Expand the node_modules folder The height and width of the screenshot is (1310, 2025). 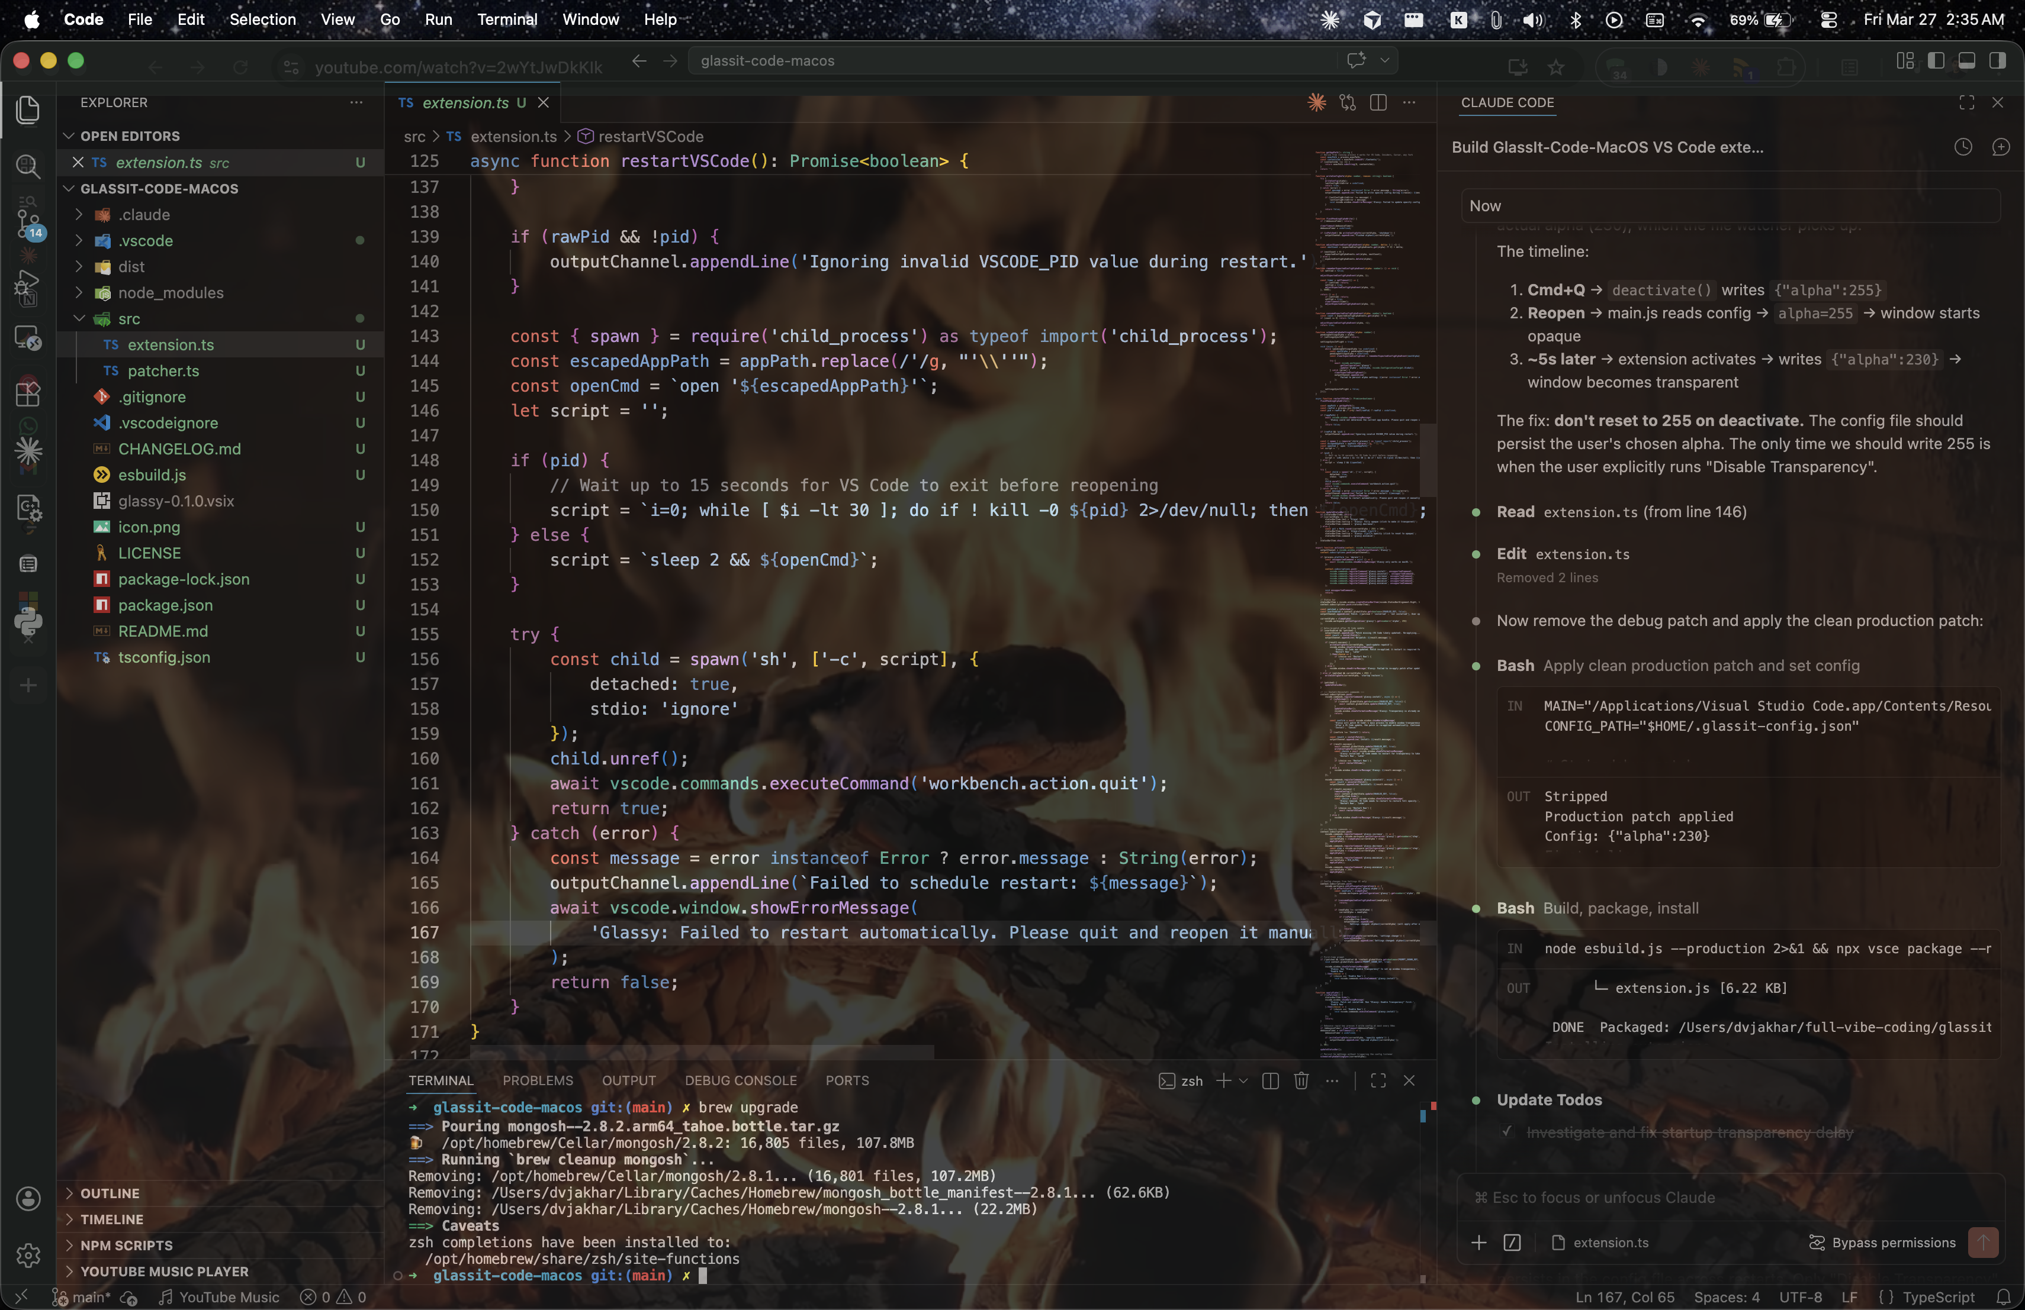(x=170, y=292)
